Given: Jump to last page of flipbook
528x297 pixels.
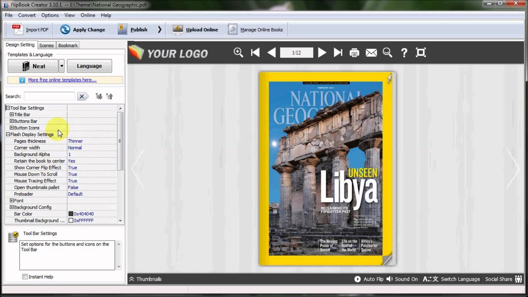Looking at the screenshot, I should 338,52.
